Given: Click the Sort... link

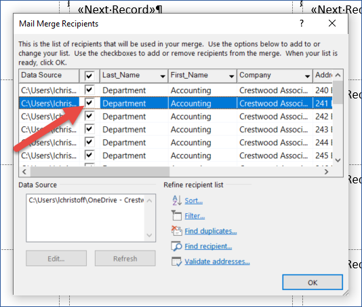Looking at the screenshot, I should click(194, 200).
